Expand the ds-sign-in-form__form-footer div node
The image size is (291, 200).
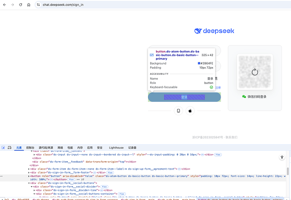(29, 173)
